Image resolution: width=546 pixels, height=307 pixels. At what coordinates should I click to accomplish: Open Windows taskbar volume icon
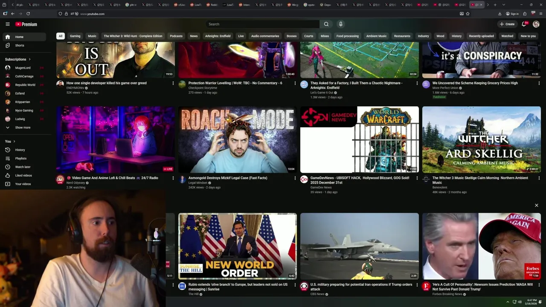(520, 302)
